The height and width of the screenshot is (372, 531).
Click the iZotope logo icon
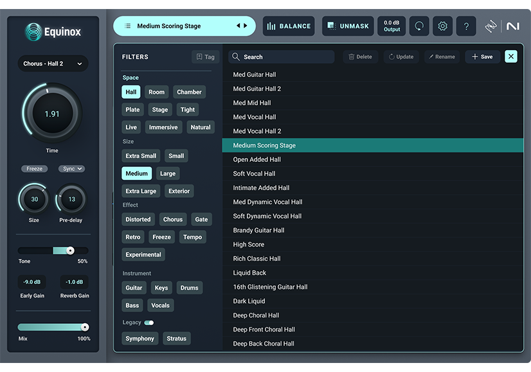(491, 26)
